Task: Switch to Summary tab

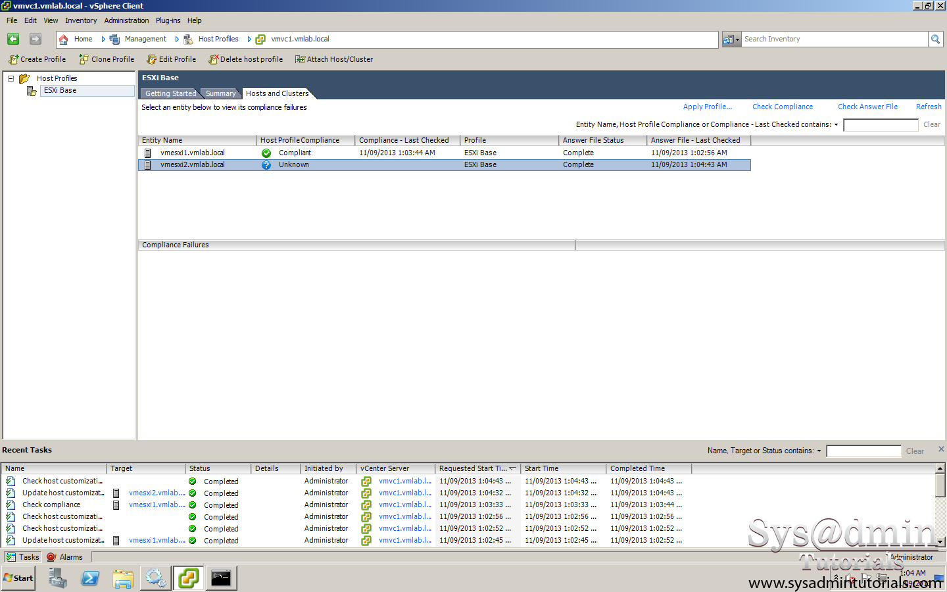Action: click(220, 93)
